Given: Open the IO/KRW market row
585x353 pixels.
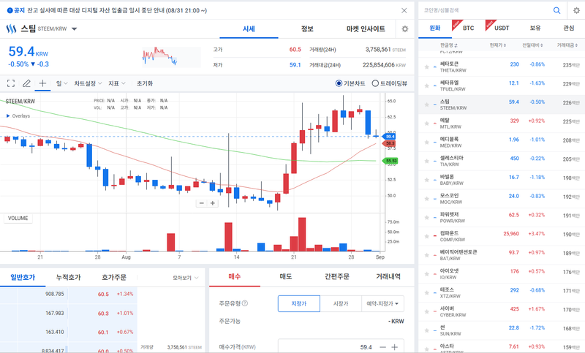Looking at the screenshot, I should [502, 274].
